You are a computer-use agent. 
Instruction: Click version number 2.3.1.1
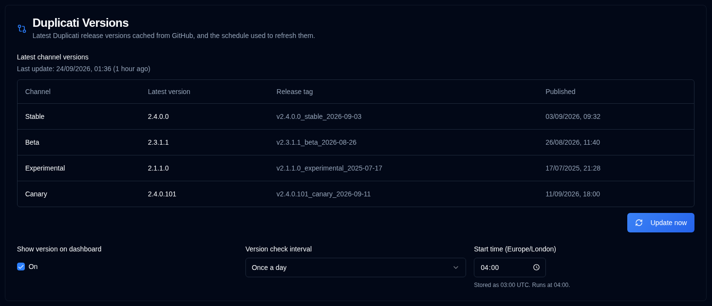click(x=158, y=142)
